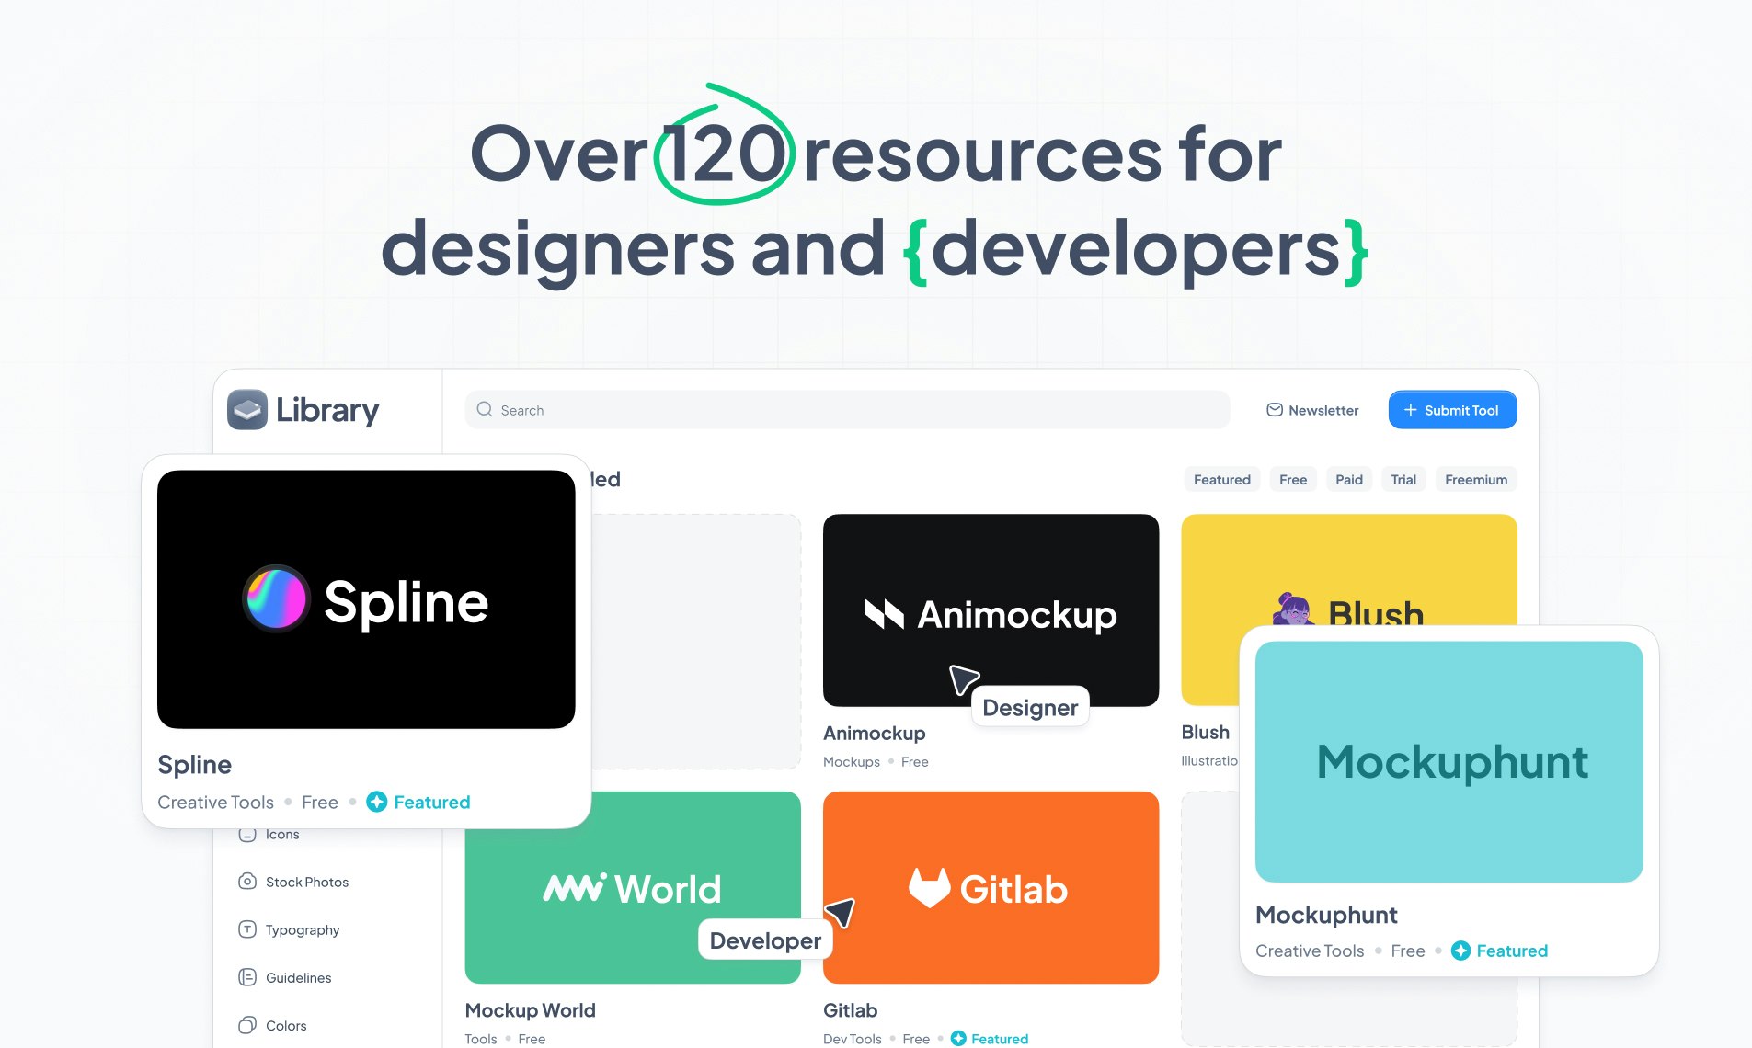Click the Mockup World MW logo
Screen dimensions: 1752x1048
tap(574, 887)
